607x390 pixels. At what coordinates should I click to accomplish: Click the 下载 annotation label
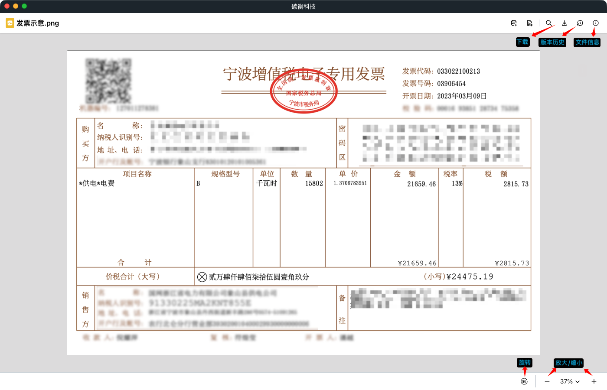pyautogui.click(x=523, y=42)
